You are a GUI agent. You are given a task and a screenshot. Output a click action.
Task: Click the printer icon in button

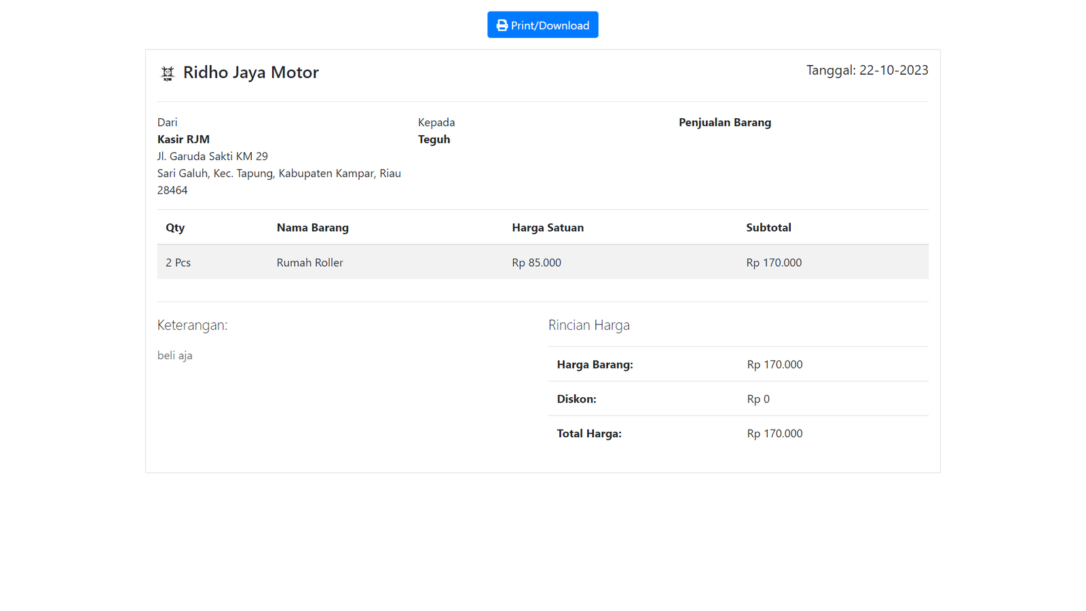coord(502,25)
